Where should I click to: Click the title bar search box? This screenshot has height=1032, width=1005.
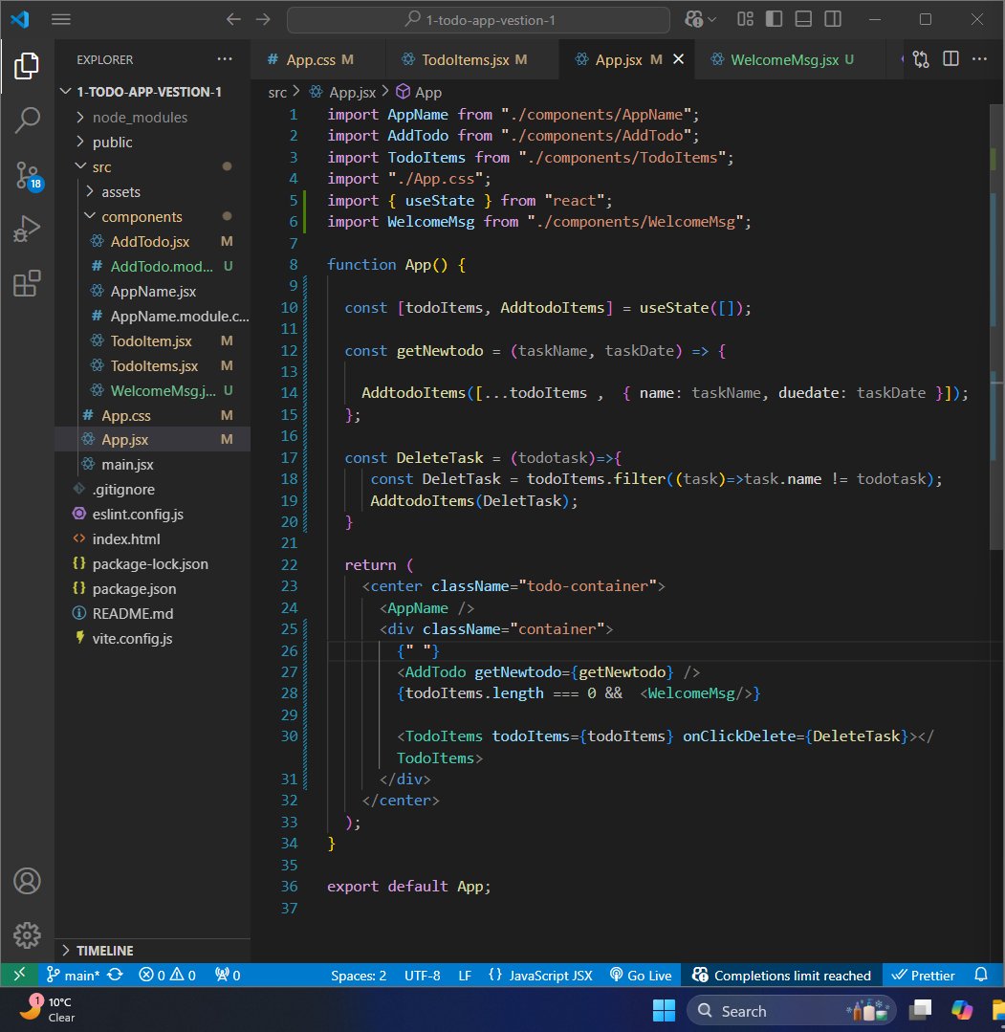click(478, 20)
